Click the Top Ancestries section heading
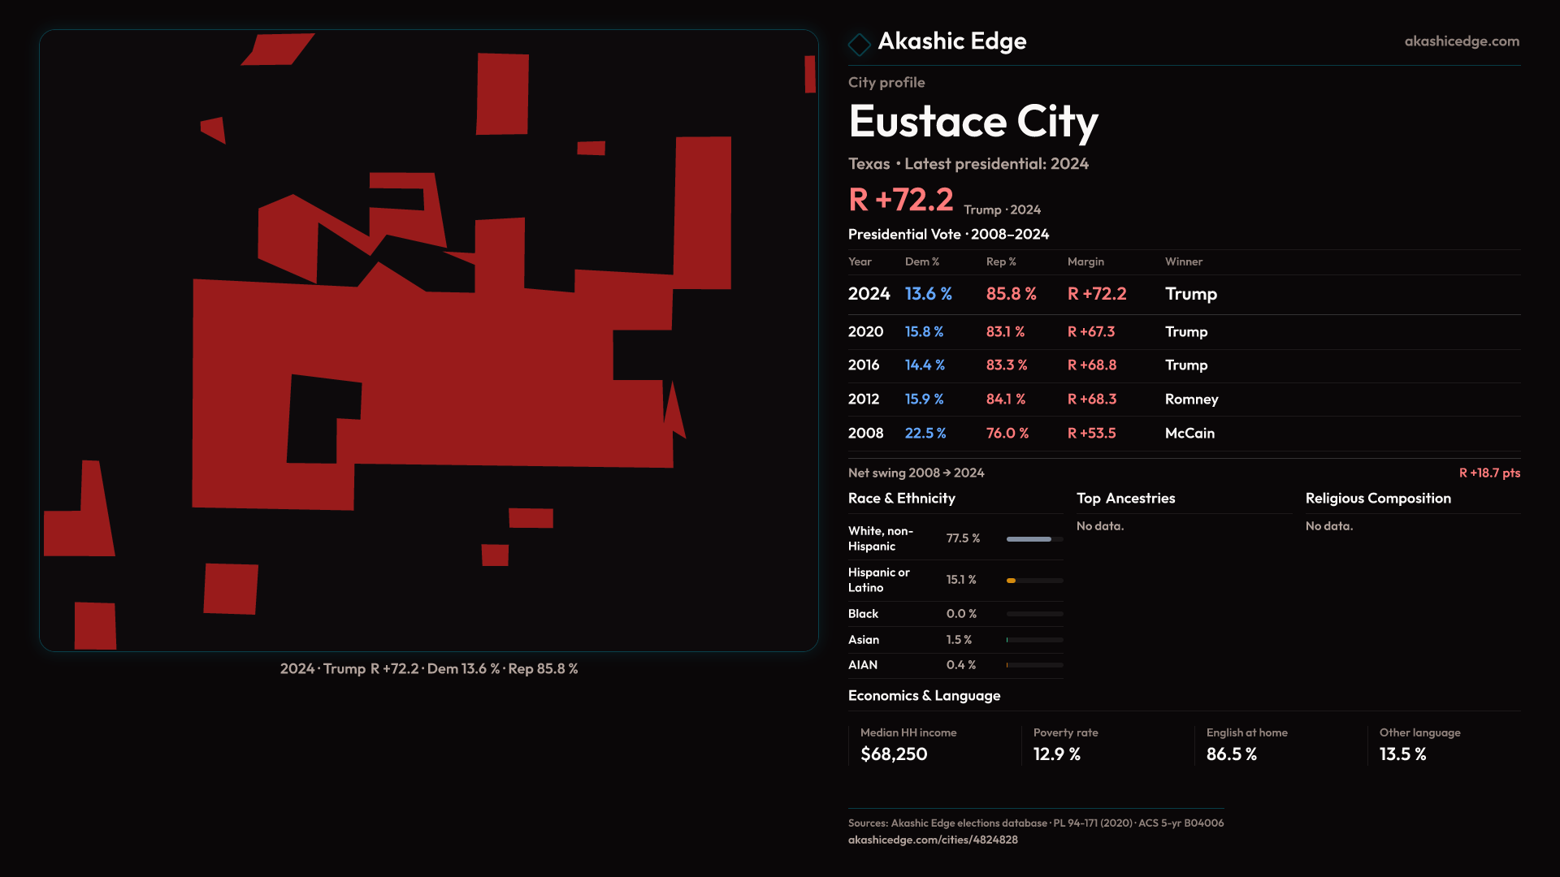The height and width of the screenshot is (877, 1560). click(1125, 499)
